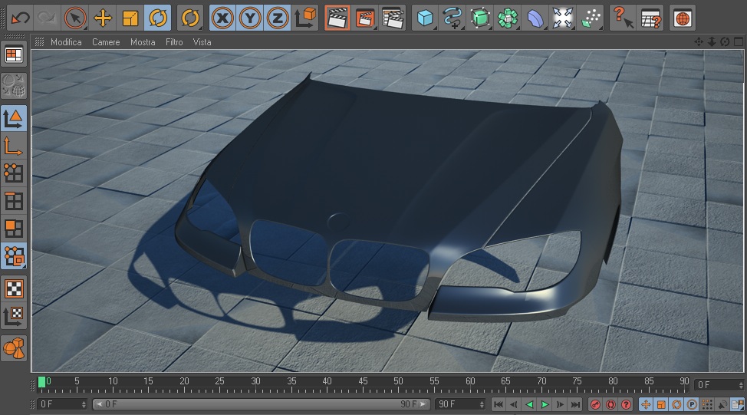Click the viewport dolly zoom icon
This screenshot has height=415, width=747.
[x=712, y=42]
